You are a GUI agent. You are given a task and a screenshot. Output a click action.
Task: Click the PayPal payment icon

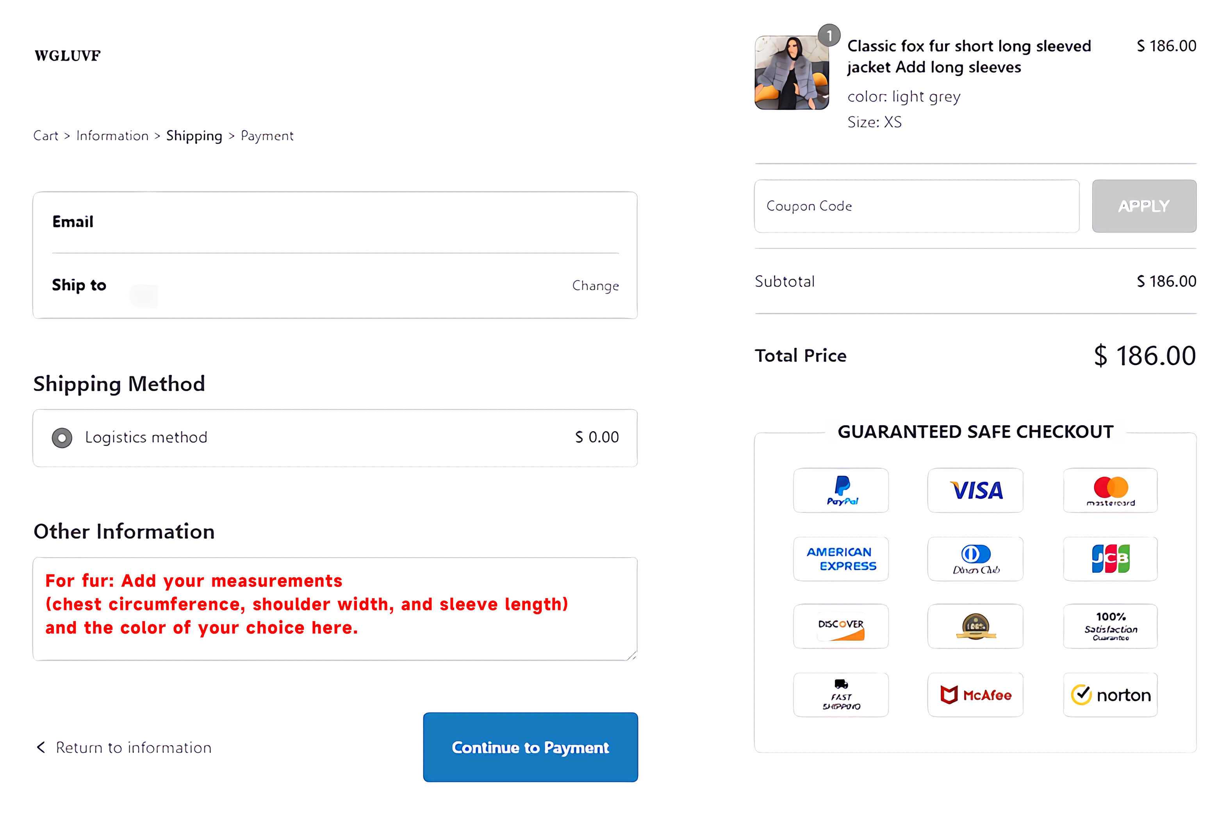[x=841, y=490]
